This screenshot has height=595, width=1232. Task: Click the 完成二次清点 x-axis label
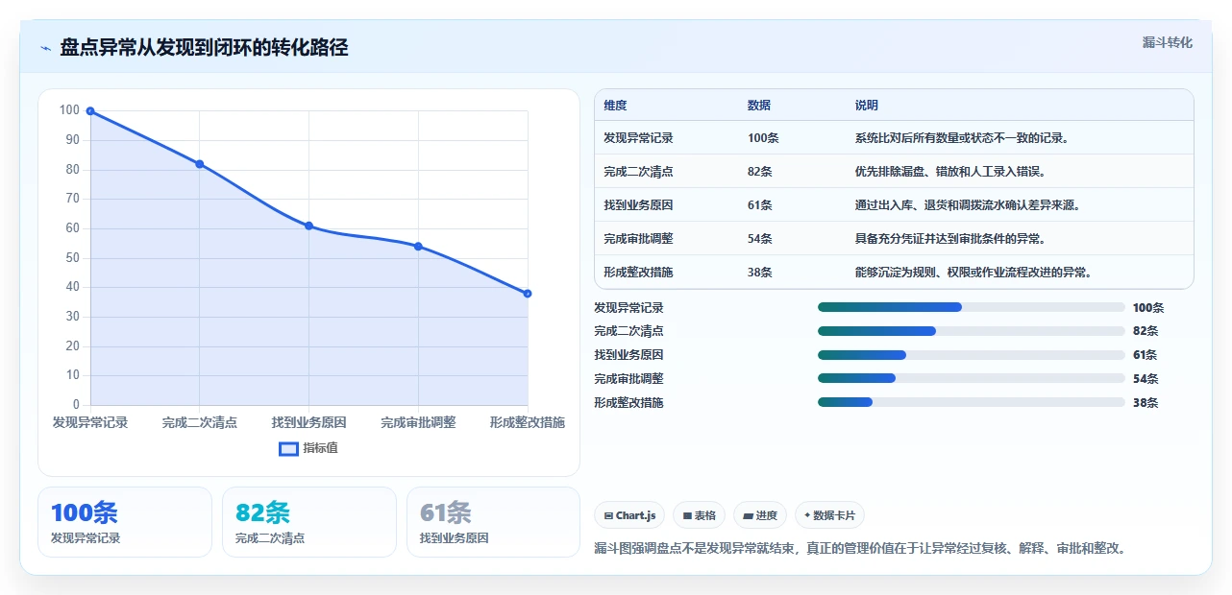click(x=200, y=422)
